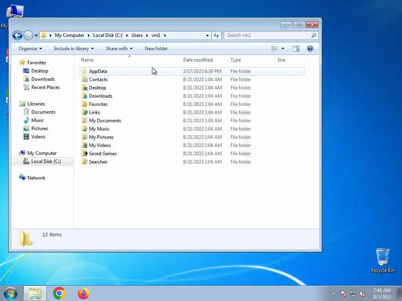
Task: Open recent pages dropdown beside Forward button
Action: pyautogui.click(x=36, y=36)
